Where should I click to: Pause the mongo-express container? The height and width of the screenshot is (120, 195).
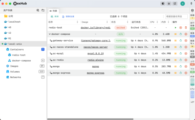click(175, 73)
